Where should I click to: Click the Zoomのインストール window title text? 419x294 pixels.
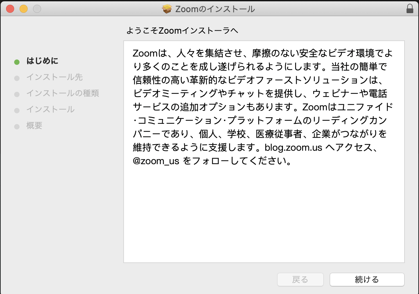(x=215, y=9)
